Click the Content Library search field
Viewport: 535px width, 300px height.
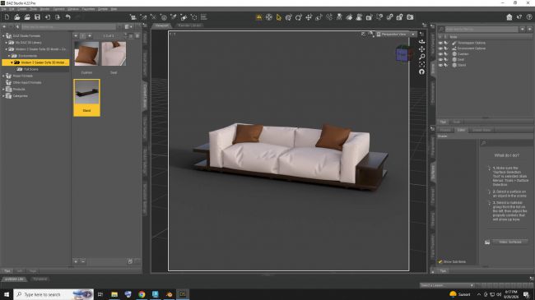(x=68, y=26)
